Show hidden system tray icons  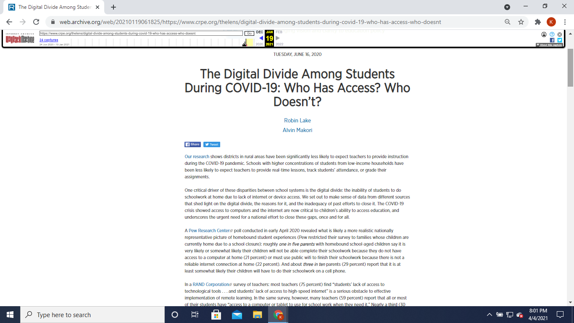489,315
